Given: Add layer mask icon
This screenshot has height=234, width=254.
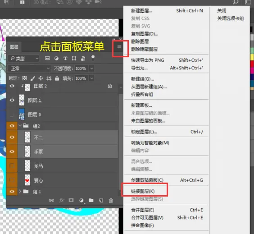Looking at the screenshot, I should tap(71, 200).
